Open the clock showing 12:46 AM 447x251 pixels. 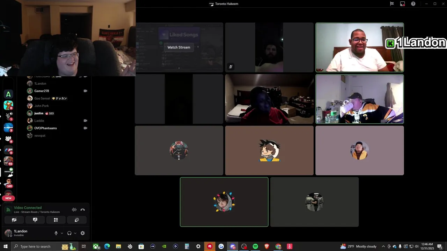(427, 246)
